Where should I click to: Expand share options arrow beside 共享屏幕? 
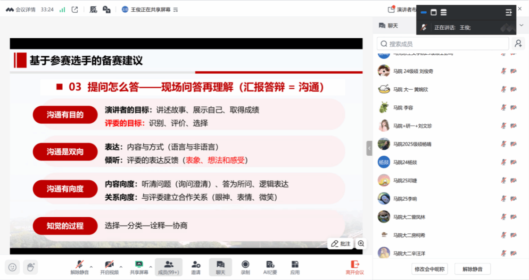[151, 267]
